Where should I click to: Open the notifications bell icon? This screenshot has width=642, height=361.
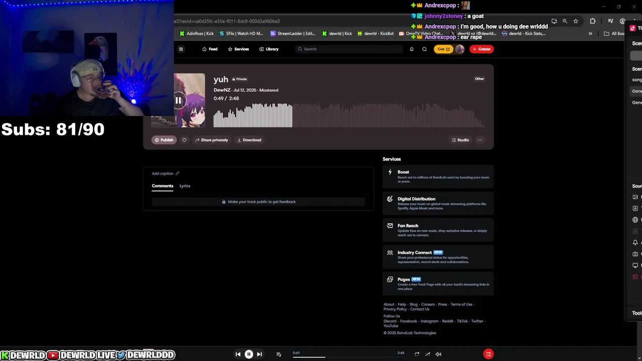[412, 49]
